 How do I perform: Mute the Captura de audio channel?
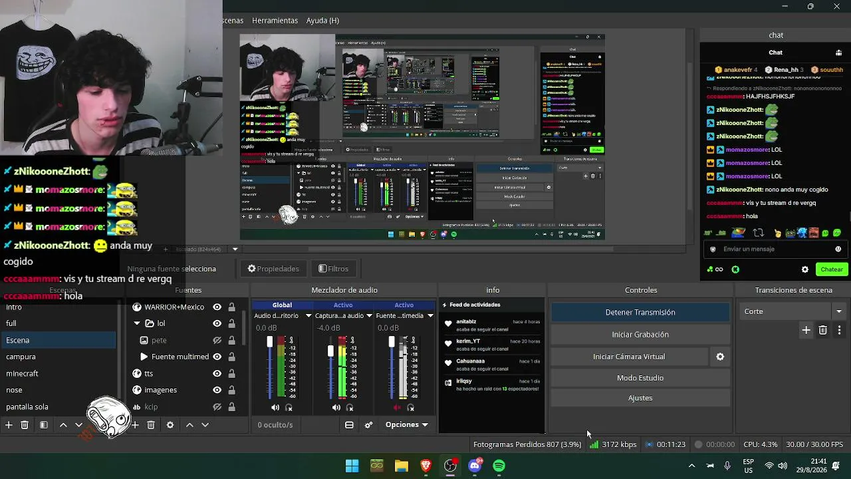336,407
